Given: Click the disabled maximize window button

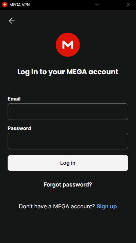Looking at the screenshot, I should [x=112, y=5].
